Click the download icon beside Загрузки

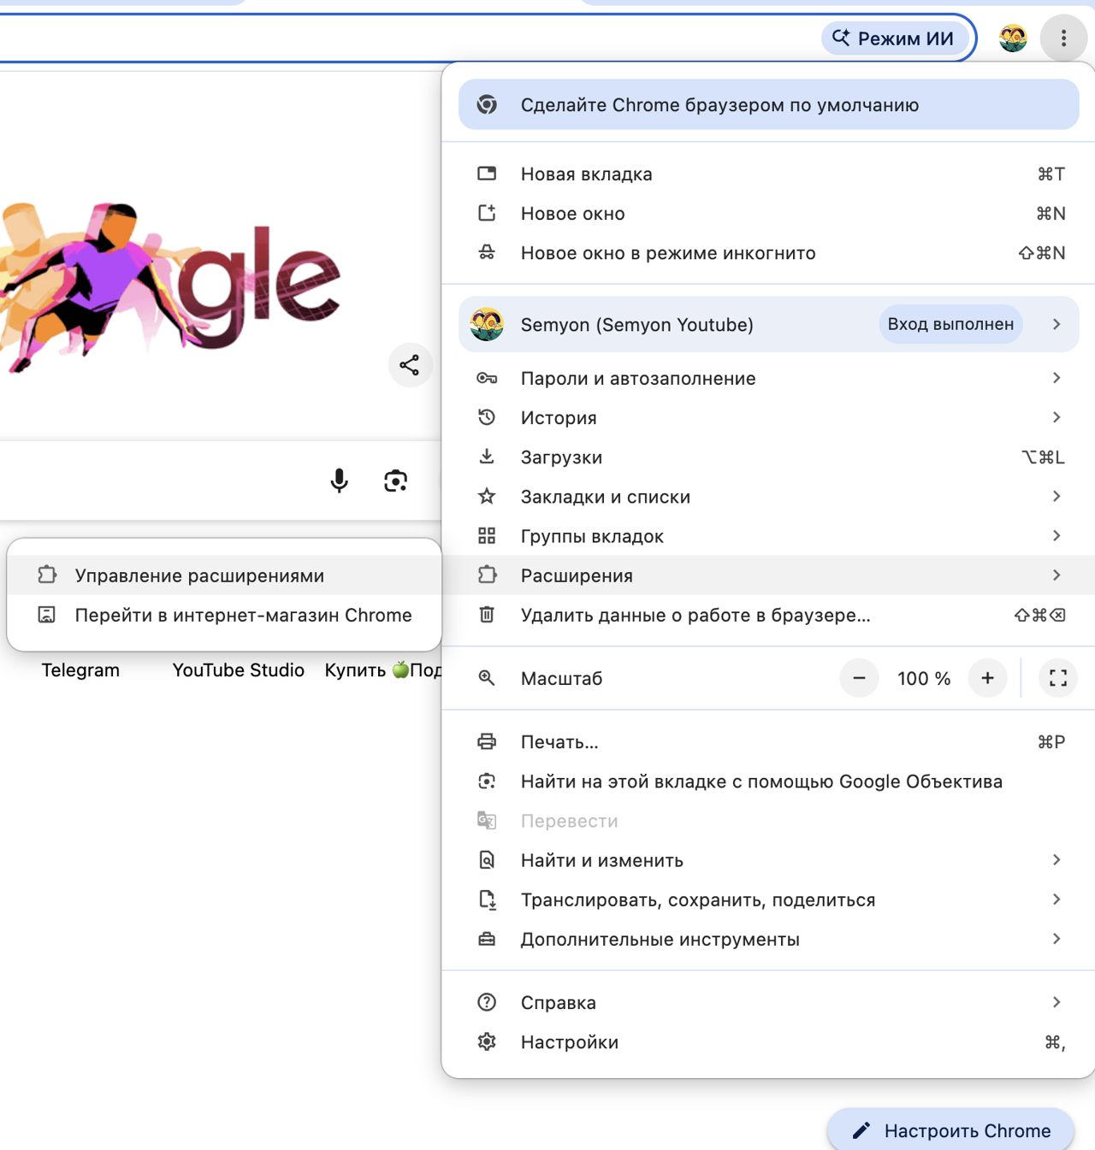click(x=487, y=457)
